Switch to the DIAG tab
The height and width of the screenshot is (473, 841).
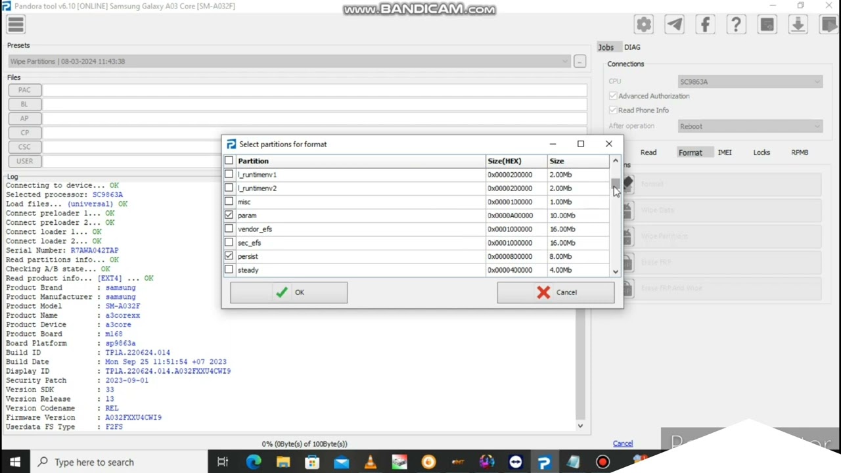click(632, 47)
